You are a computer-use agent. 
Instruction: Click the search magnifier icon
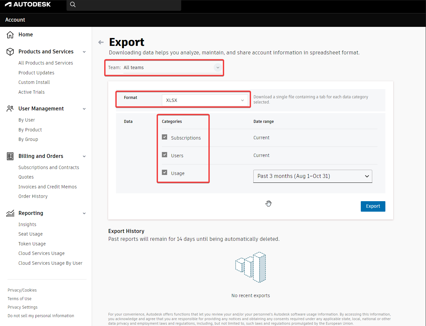coord(73,5)
